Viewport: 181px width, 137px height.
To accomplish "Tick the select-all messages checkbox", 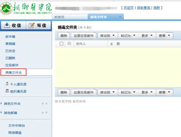I will [62, 44].
